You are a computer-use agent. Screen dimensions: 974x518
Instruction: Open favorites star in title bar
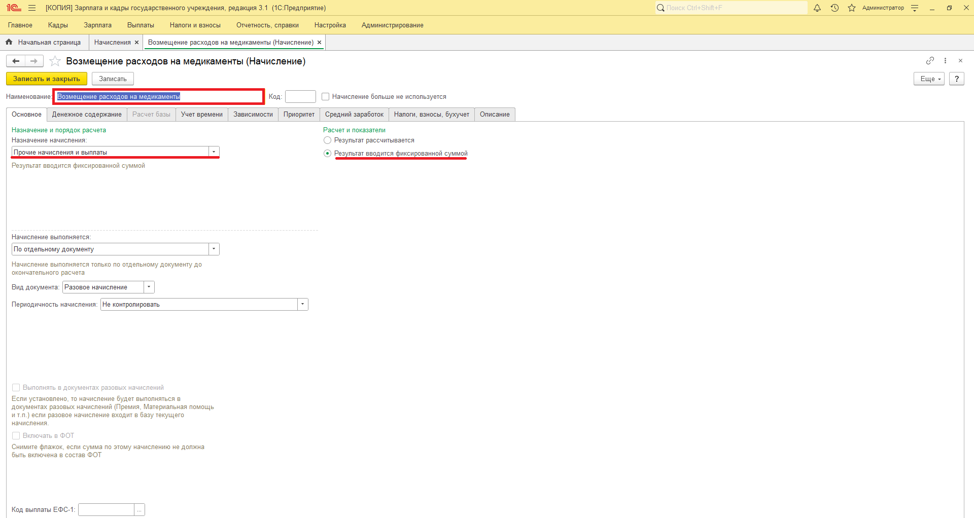(x=852, y=8)
